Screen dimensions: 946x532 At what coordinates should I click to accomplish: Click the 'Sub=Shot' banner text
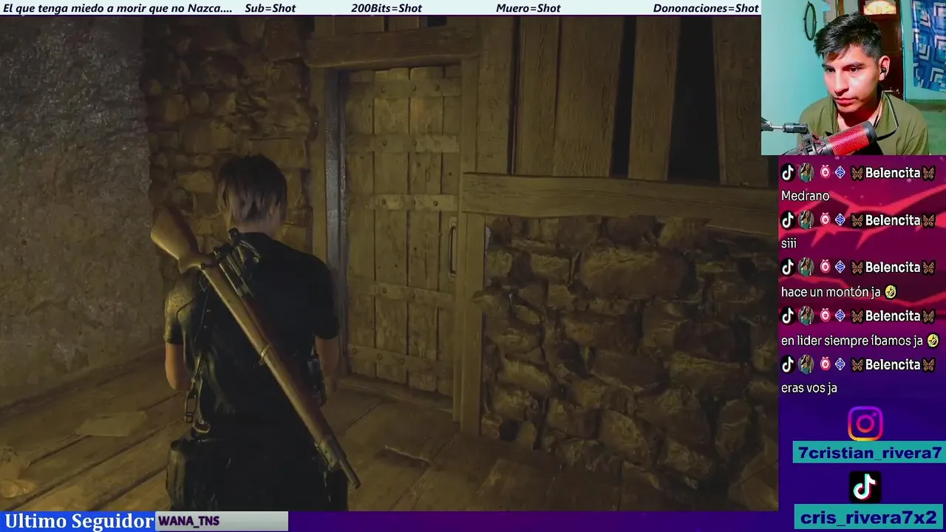270,8
